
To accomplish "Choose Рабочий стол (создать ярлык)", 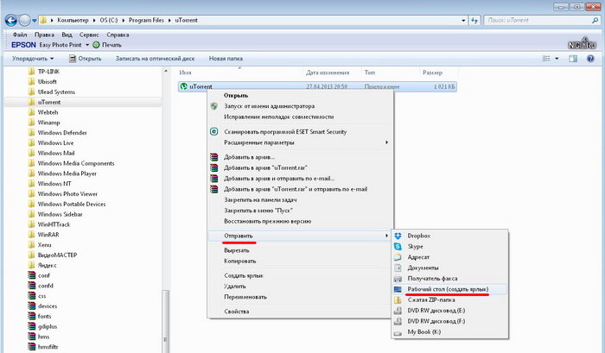I will (x=449, y=289).
